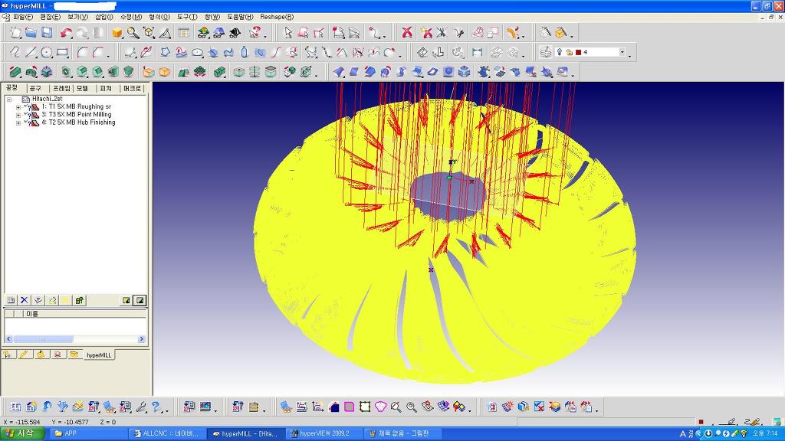The height and width of the screenshot is (441, 785).
Task: Open the Reshape menu
Action: tap(277, 17)
